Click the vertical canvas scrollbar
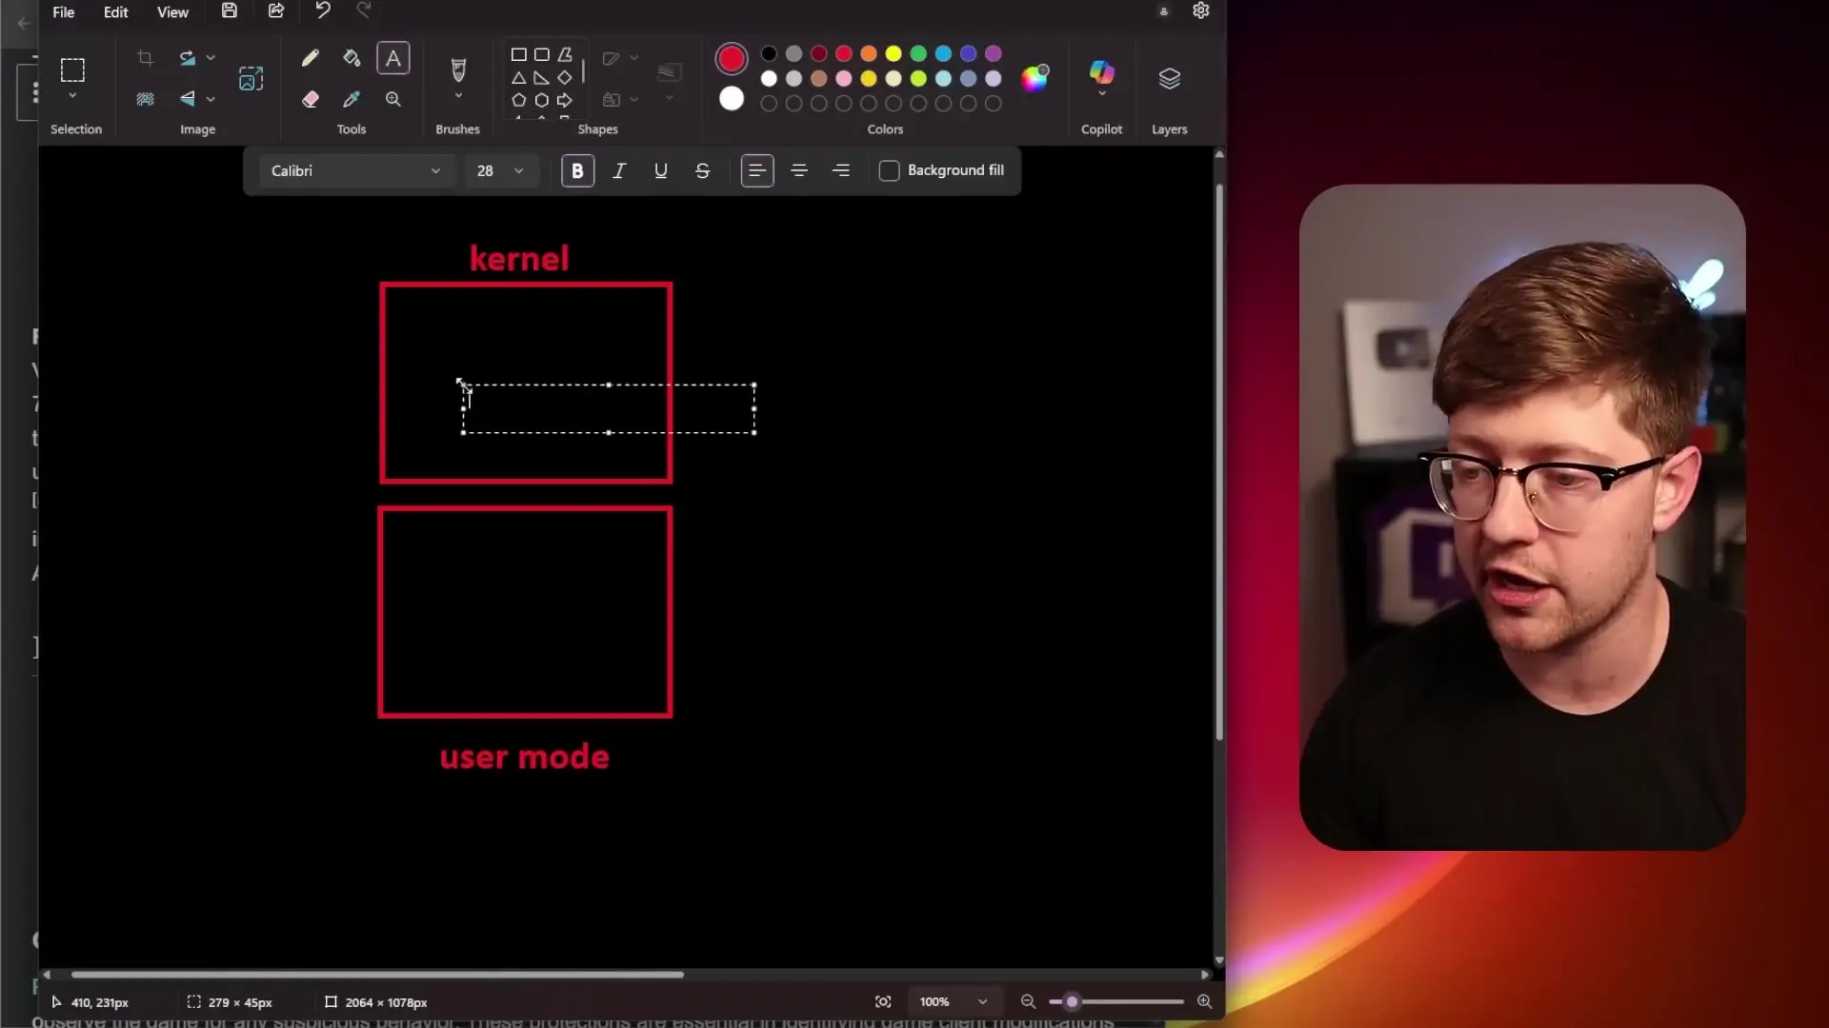The height and width of the screenshot is (1028, 1829). (1219, 462)
